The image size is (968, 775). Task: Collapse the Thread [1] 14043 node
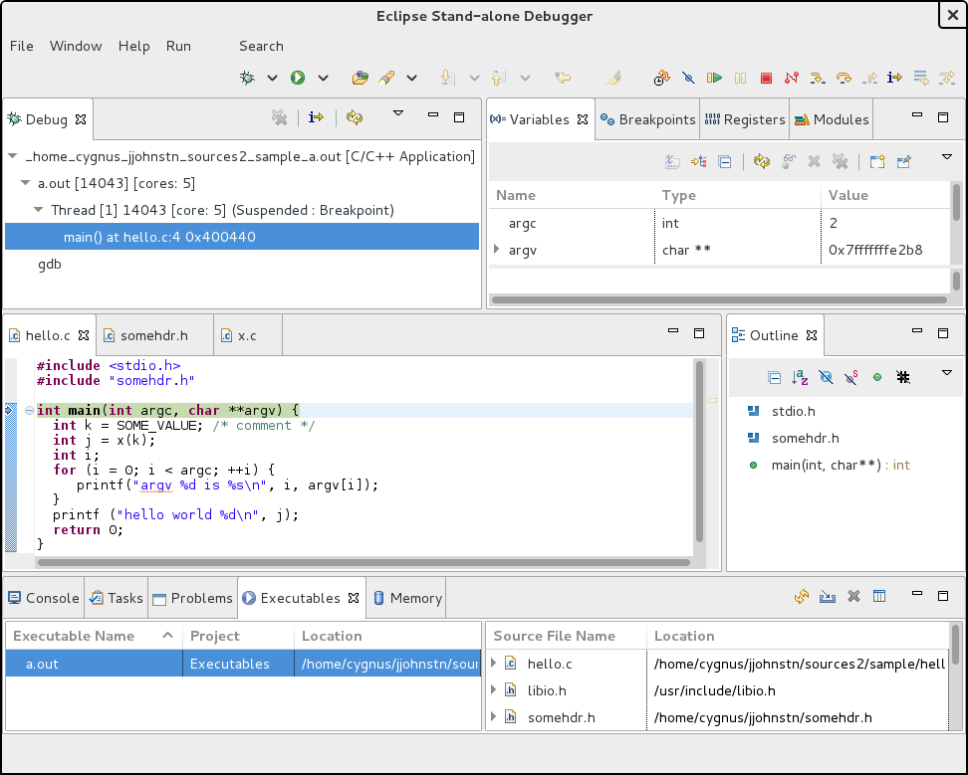38,210
